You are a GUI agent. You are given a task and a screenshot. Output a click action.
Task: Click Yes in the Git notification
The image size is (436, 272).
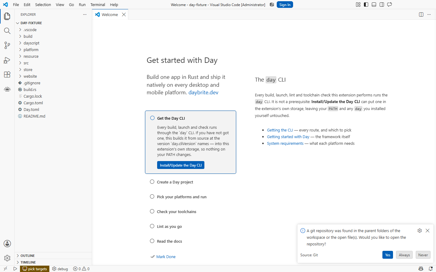388,255
